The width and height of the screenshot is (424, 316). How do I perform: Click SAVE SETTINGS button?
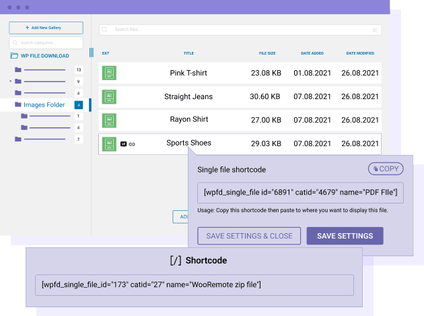tap(345, 236)
